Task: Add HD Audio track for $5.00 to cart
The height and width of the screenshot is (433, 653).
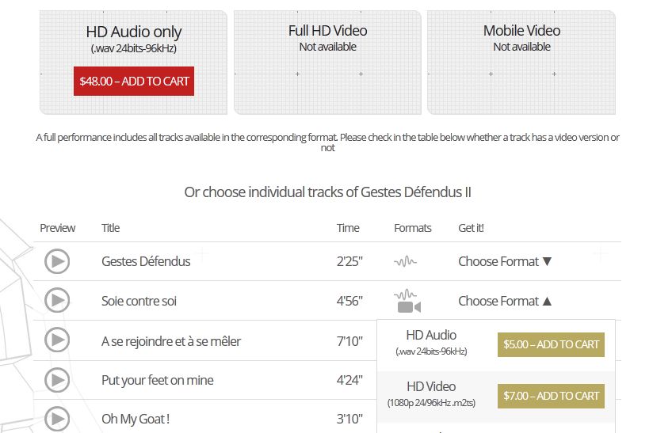Action: [551, 344]
